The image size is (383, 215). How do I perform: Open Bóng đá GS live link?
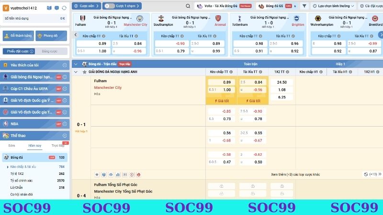[278, 6]
